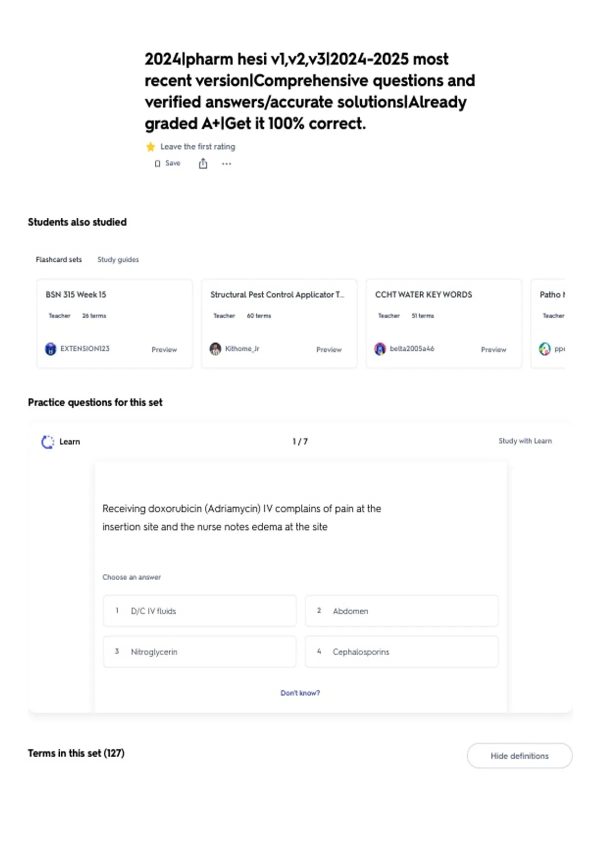This screenshot has height=850, width=600.
Task: Click the Don't know? link
Action: 300,692
